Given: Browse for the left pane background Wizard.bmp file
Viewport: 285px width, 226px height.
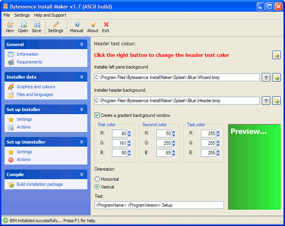Looking at the screenshot, I should (276, 77).
